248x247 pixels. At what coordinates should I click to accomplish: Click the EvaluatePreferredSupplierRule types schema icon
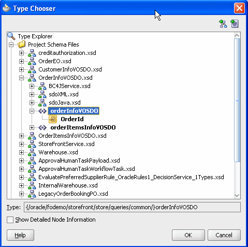coord(32,177)
